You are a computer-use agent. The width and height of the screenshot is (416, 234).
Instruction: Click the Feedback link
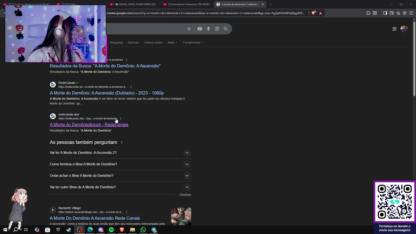(185, 195)
